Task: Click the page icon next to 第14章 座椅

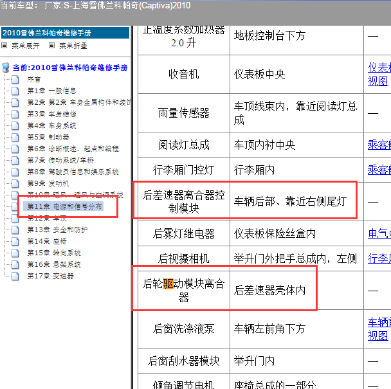Action: click(15, 241)
